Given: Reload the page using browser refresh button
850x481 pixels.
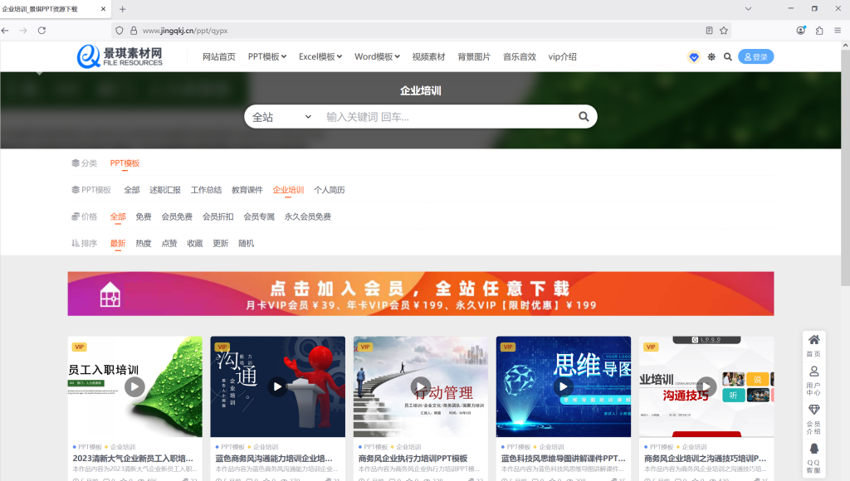Looking at the screenshot, I should [42, 31].
